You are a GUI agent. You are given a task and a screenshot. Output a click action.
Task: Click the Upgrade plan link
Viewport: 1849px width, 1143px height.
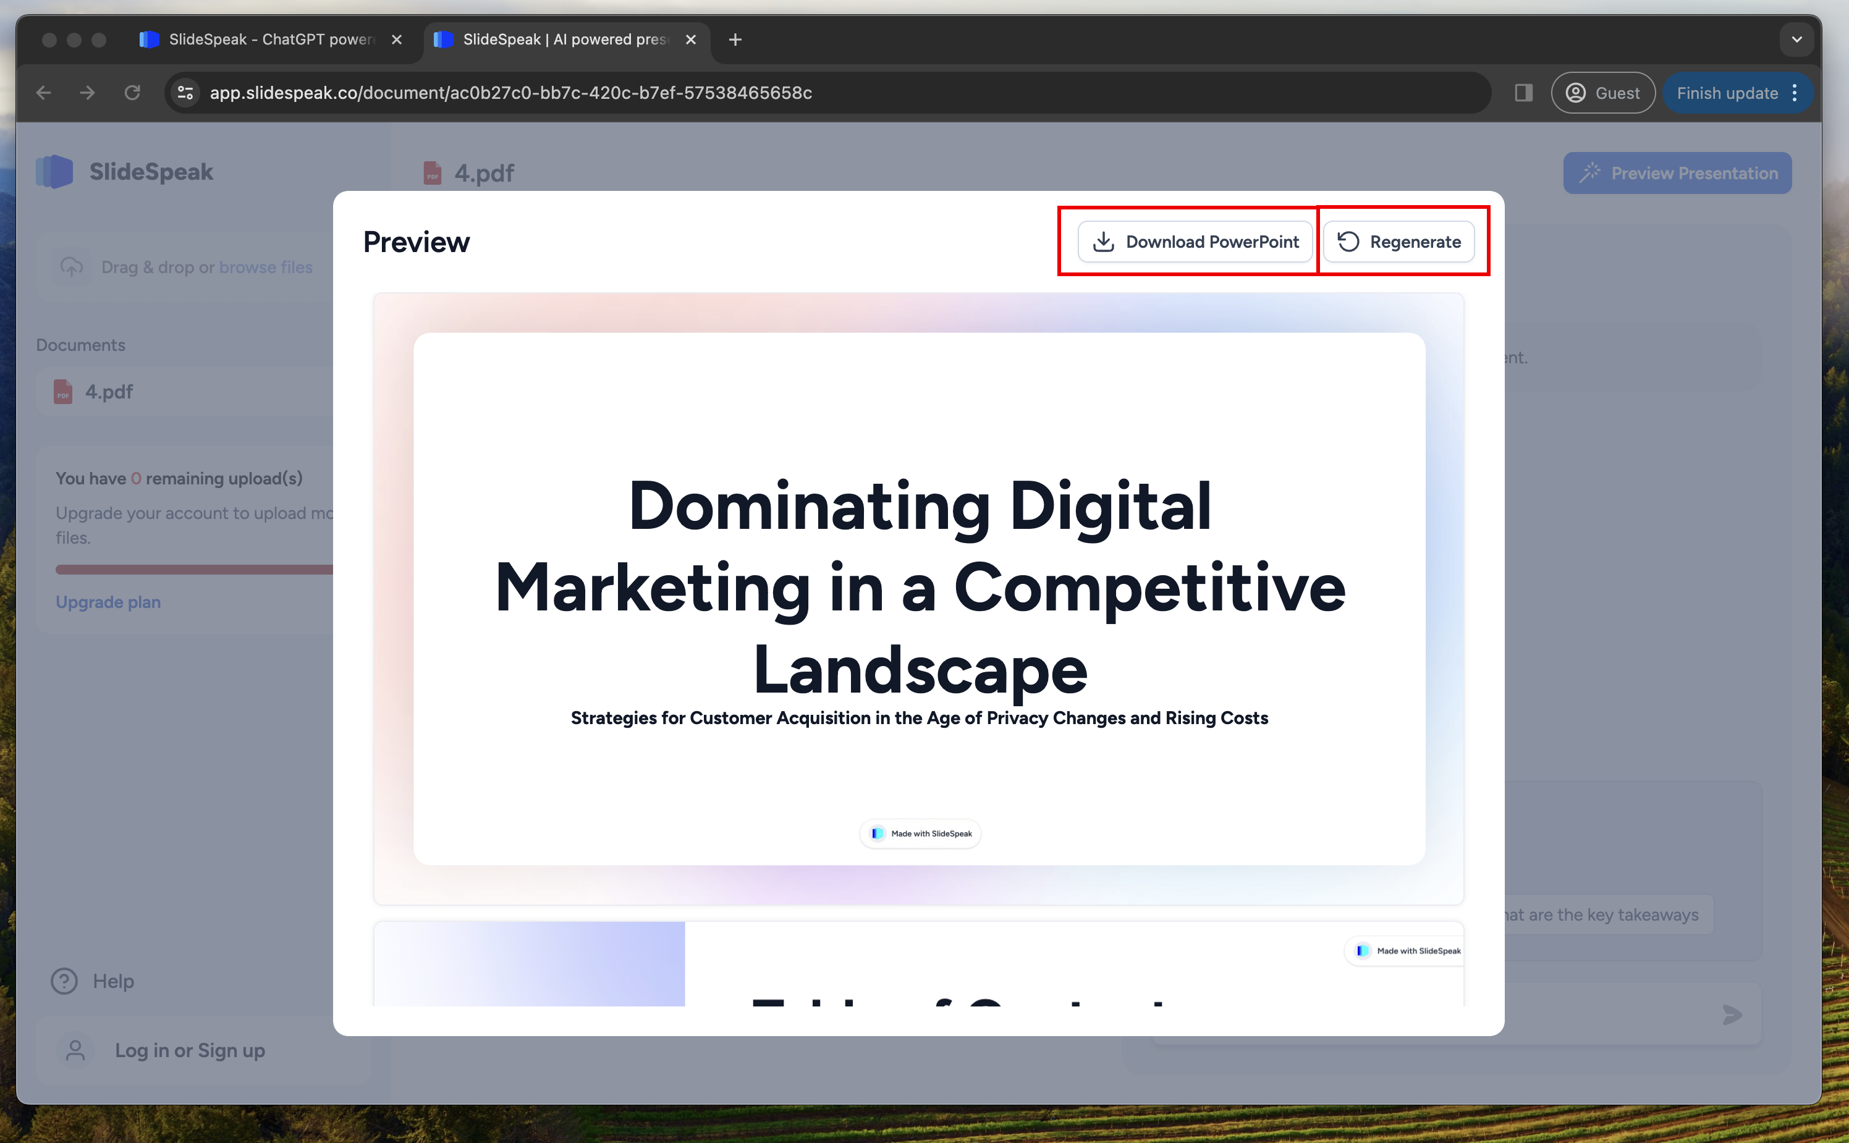(x=107, y=601)
